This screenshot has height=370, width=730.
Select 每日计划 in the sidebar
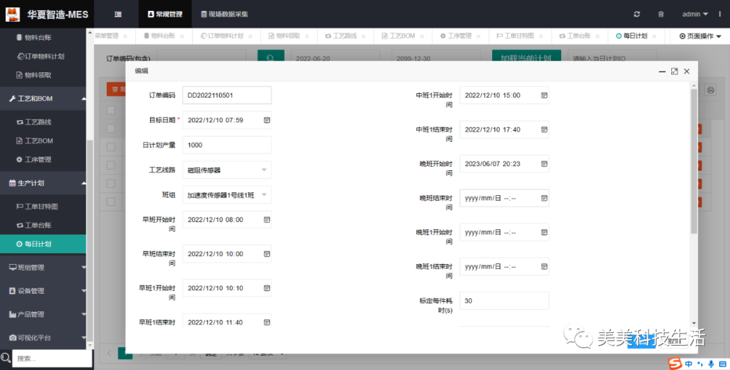coord(43,244)
